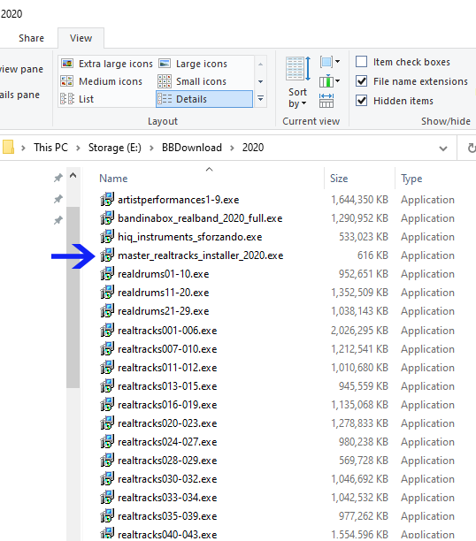476x541 pixels.
Task: Expand chevron after BBDownload breadcrumb
Action: [232, 148]
